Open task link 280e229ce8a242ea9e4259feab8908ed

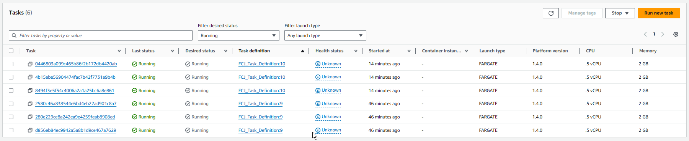pyautogui.click(x=75, y=117)
